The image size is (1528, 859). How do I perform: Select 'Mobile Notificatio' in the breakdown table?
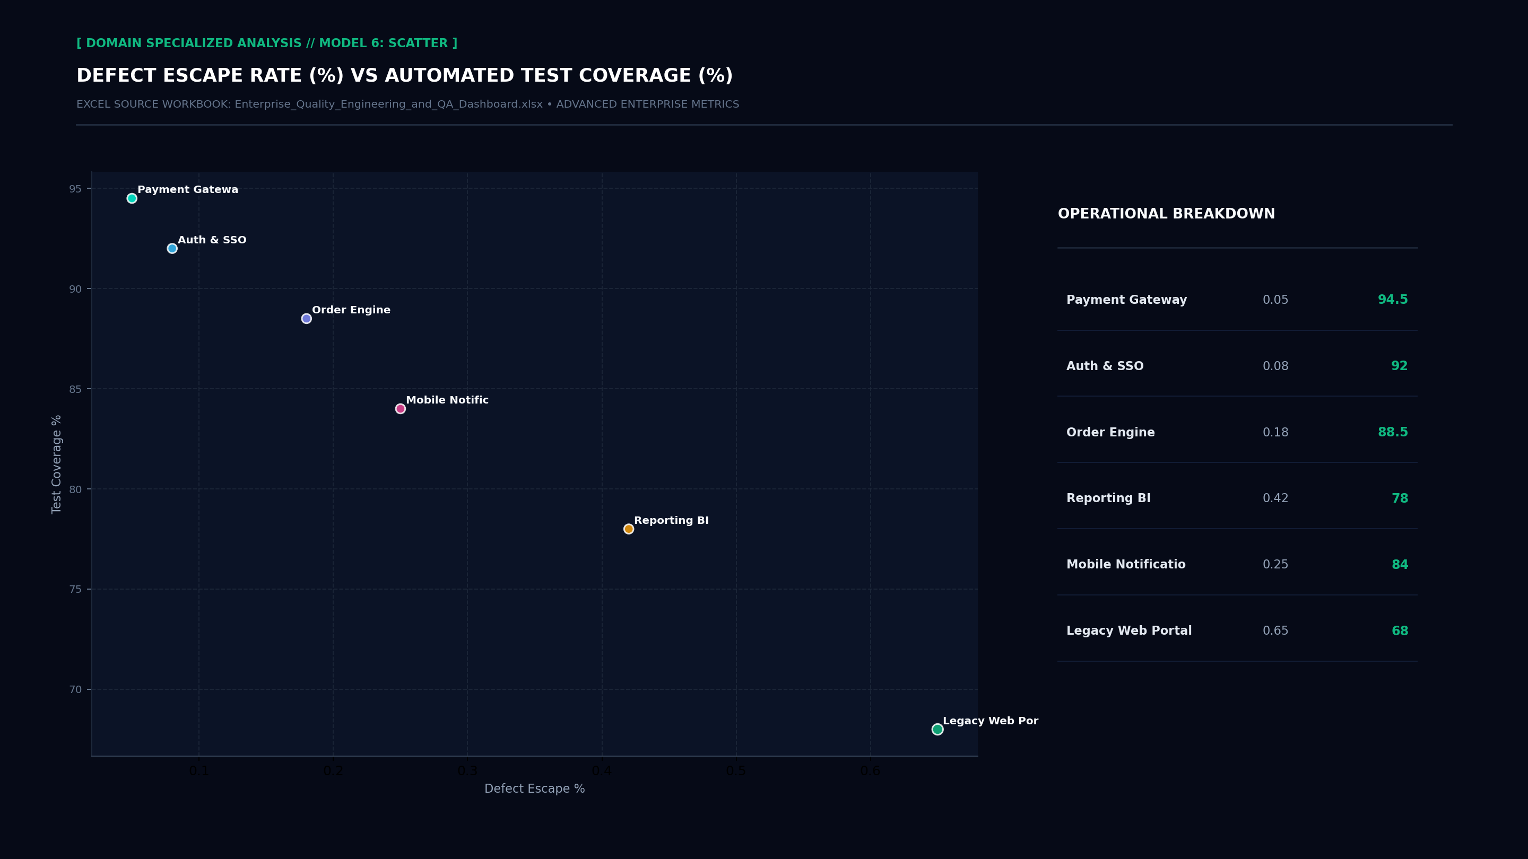[x=1126, y=564]
